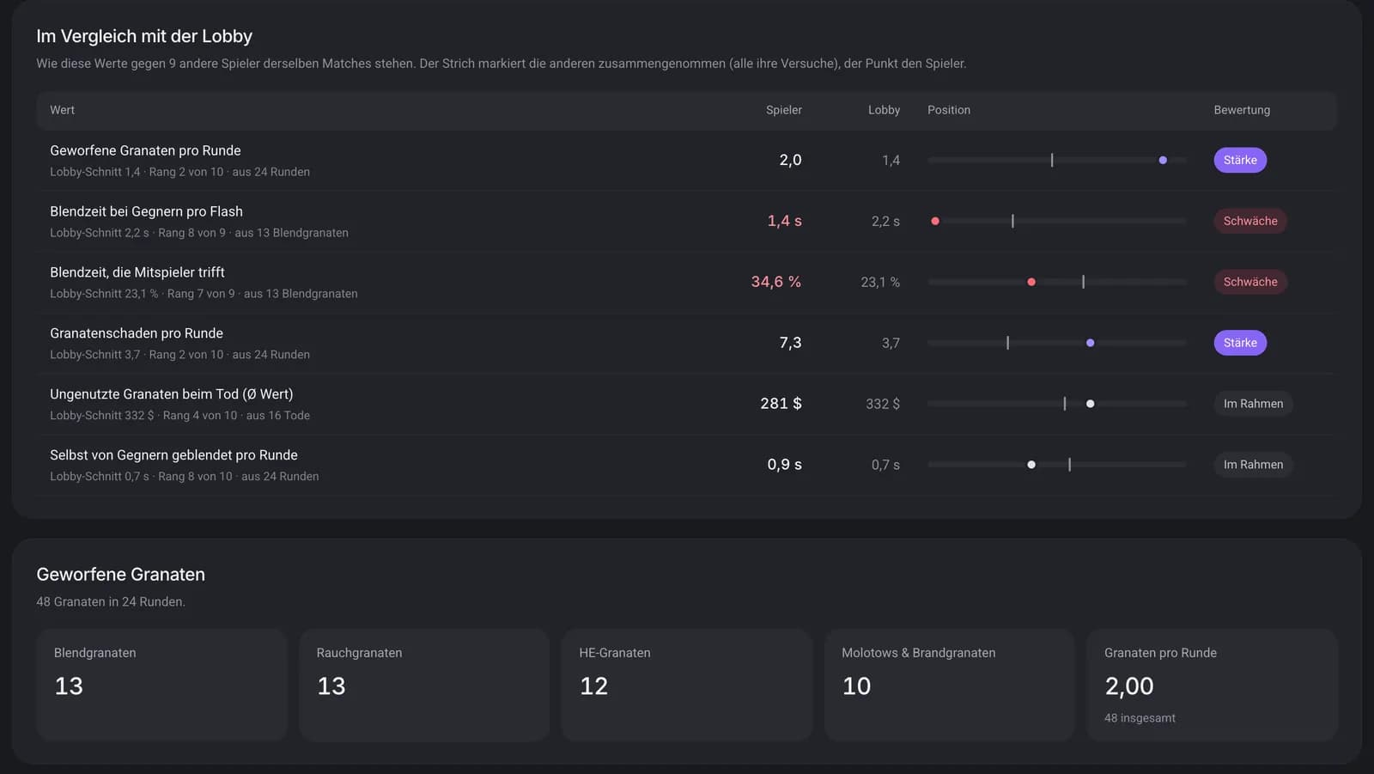Viewport: 1374px width, 774px height.
Task: Select the "Spieler" column header
Action: 784,110
